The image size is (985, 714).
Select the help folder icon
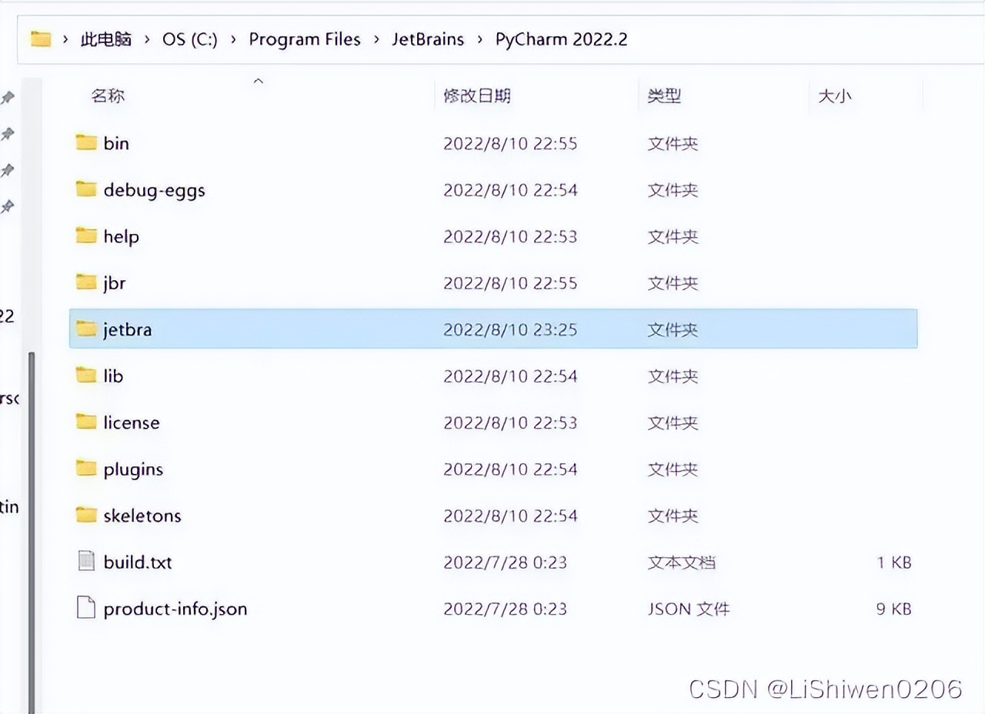click(x=86, y=235)
